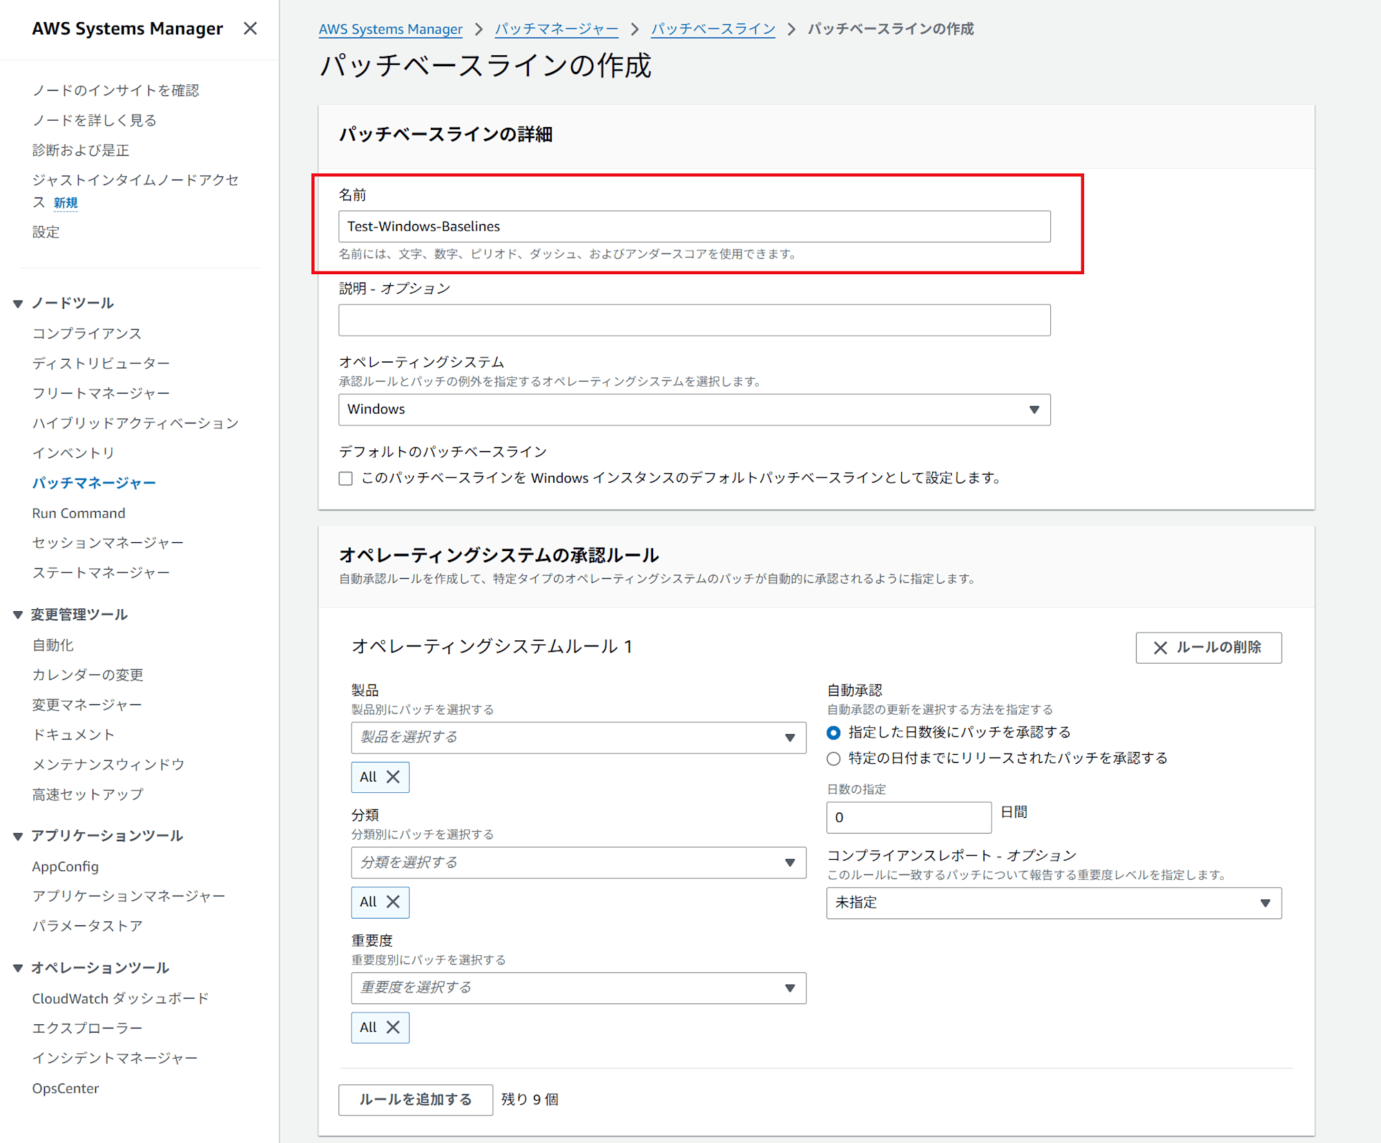
Task: Open セッションマネージャー in sidebar
Action: 108,543
